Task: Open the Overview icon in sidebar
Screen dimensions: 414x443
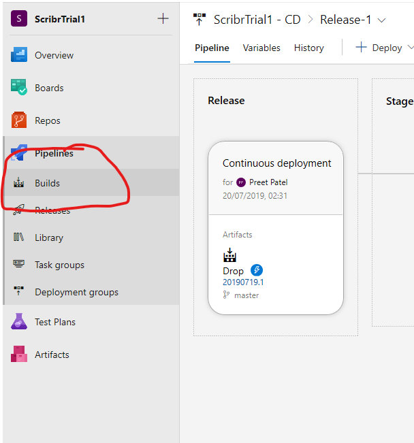Action: [19, 55]
